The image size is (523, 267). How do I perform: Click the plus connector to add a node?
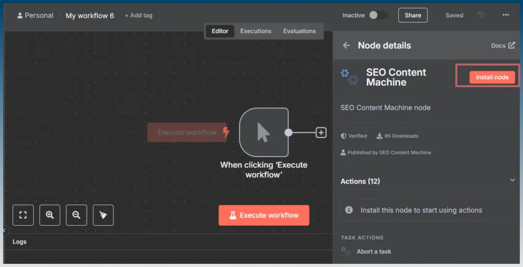point(321,132)
